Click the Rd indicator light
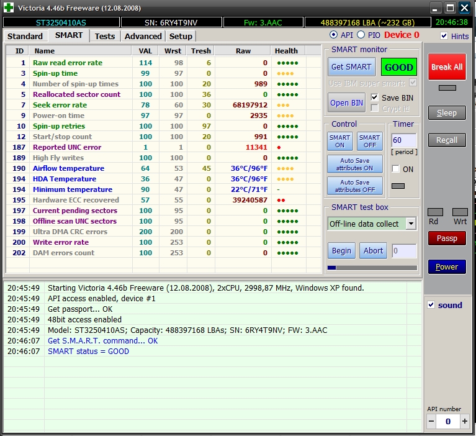This screenshot has height=436, width=476. [x=435, y=212]
